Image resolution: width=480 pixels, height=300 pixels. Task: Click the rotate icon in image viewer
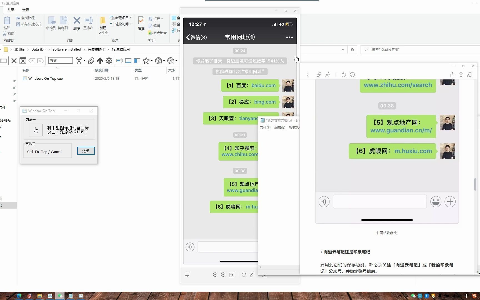coord(244,275)
